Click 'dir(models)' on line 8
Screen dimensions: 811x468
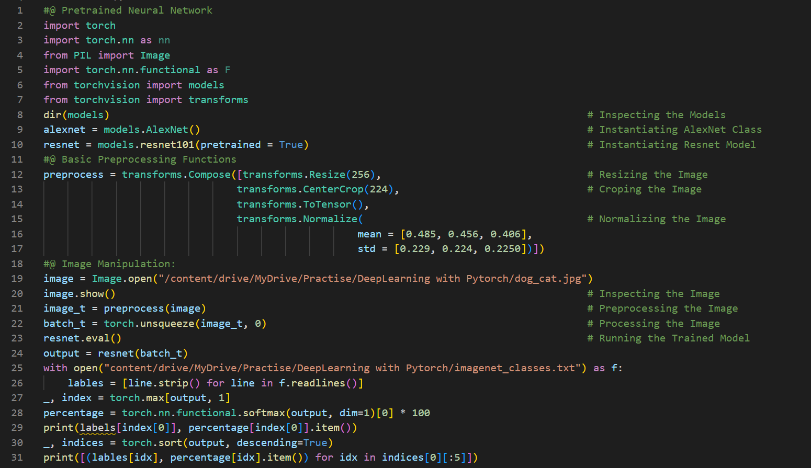[x=76, y=115]
